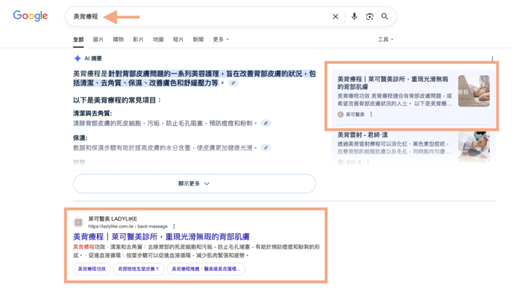Switch to the 短片 tab
This screenshot has width=512, height=288.
coord(178,40)
